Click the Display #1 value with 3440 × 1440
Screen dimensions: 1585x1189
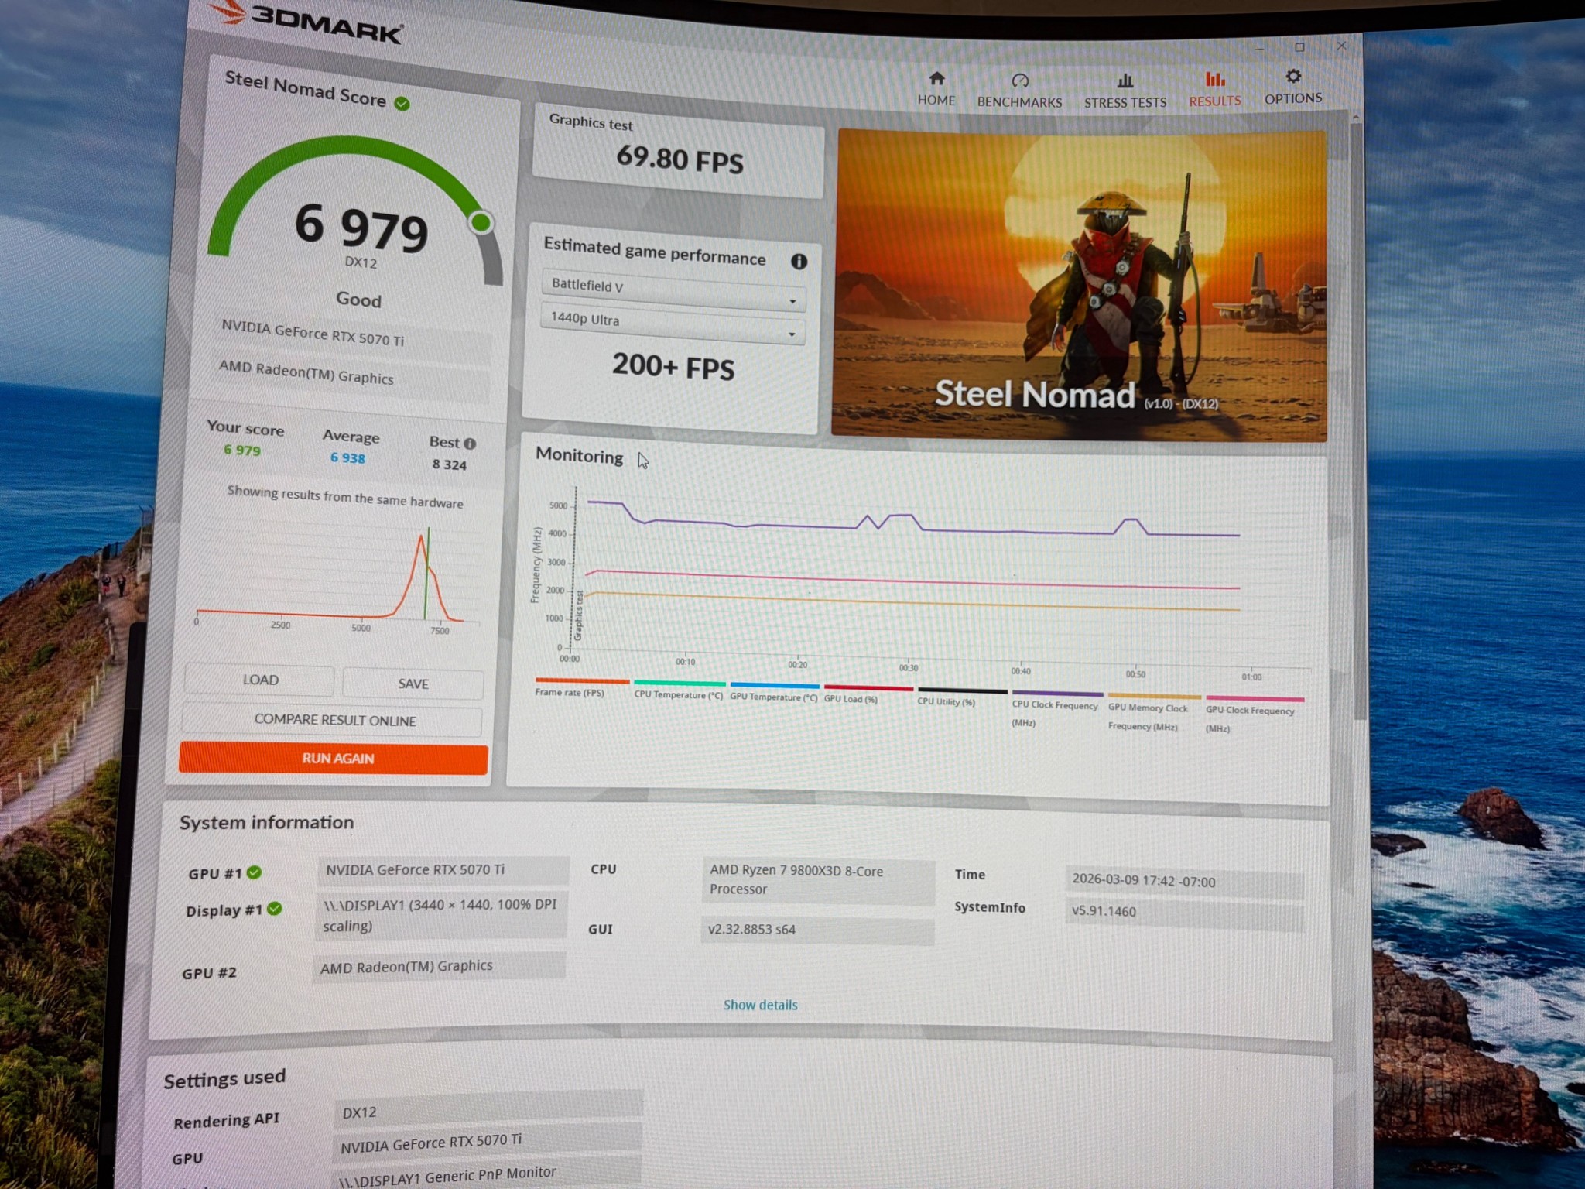click(440, 915)
